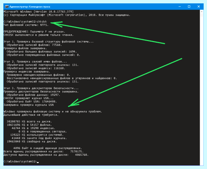This screenshot has width=207, height=169.
Task: Click 'Microsoft Windows [Version 10.0.17763.379]' line
Action: 38,12
